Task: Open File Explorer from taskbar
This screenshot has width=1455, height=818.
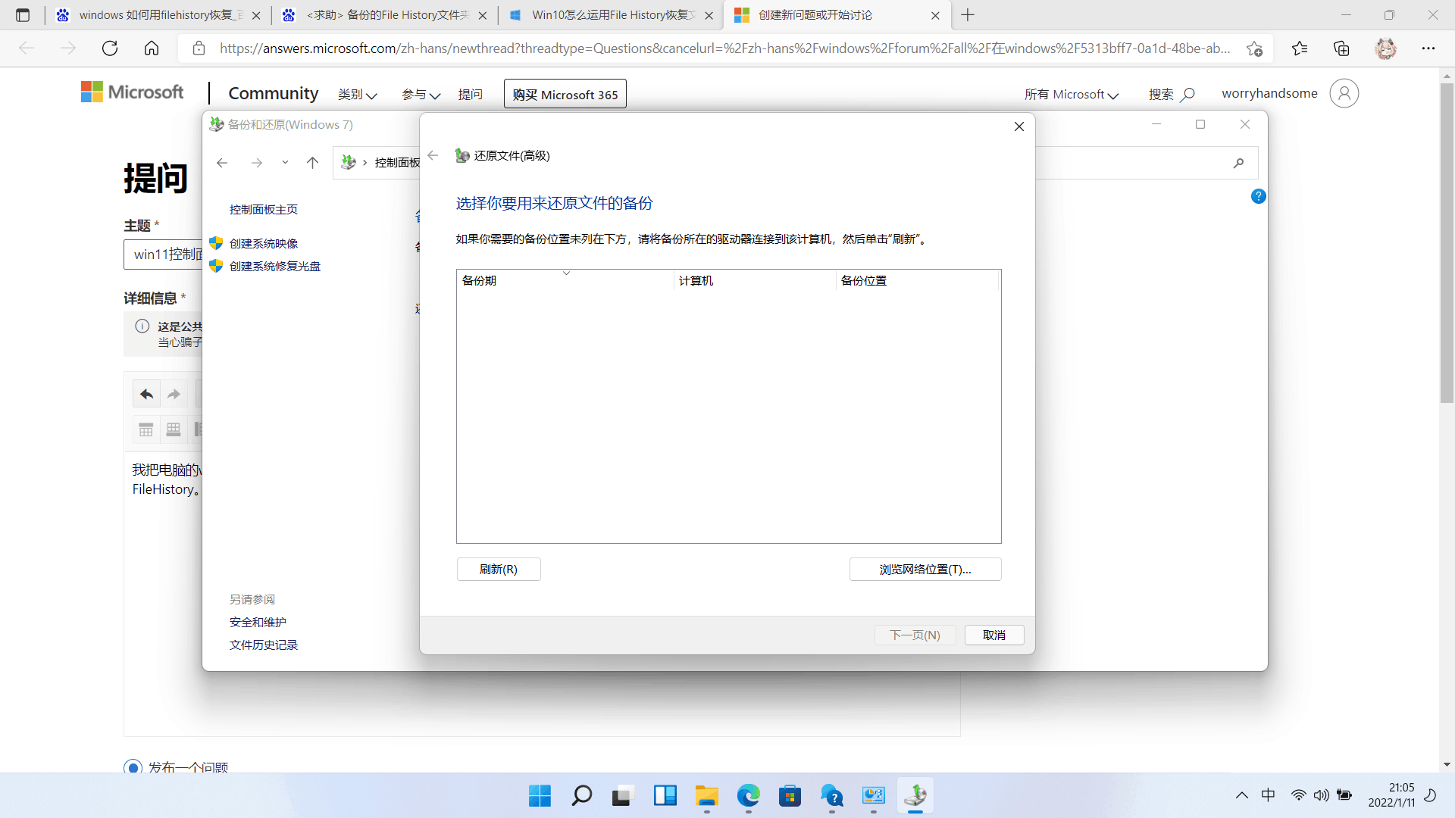Action: 707,795
